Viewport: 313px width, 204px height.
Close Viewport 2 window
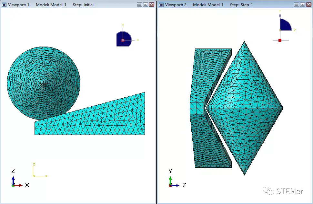click(309, 4)
